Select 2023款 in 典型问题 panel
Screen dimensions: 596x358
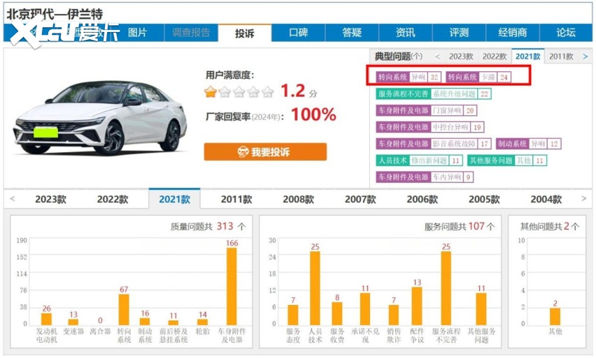pyautogui.click(x=461, y=57)
